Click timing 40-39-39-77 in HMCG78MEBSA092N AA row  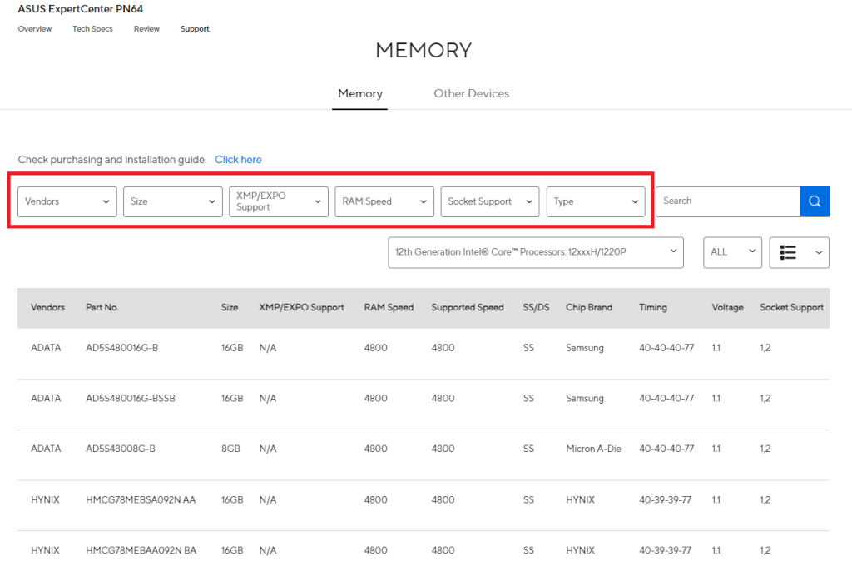[666, 500]
